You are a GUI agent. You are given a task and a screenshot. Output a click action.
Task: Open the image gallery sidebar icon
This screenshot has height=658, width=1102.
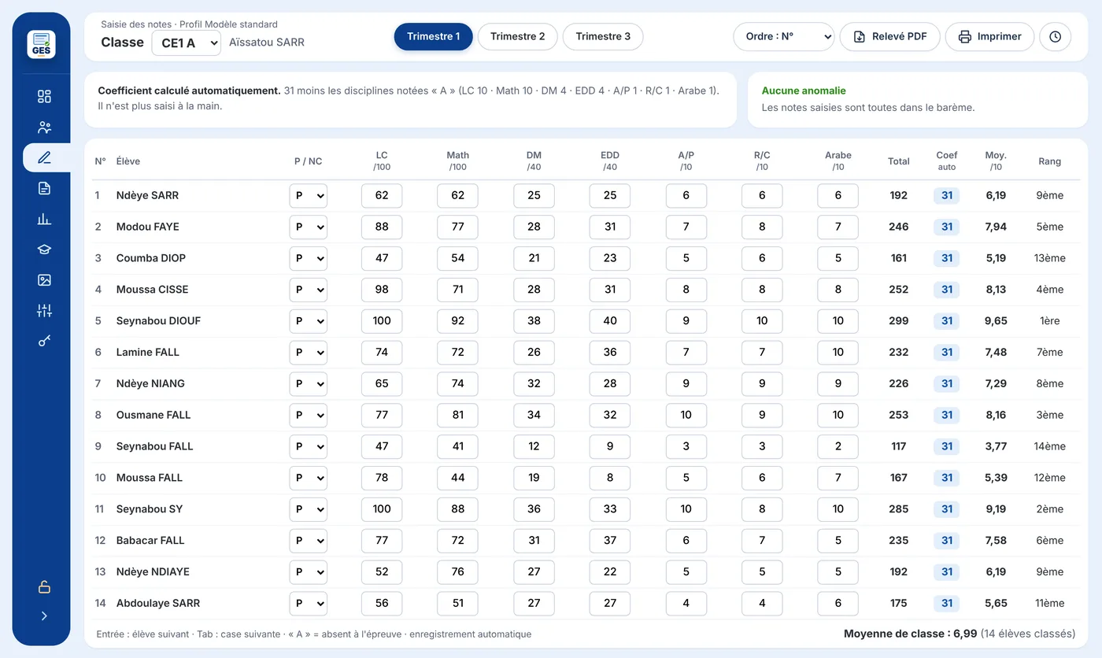pyautogui.click(x=44, y=280)
